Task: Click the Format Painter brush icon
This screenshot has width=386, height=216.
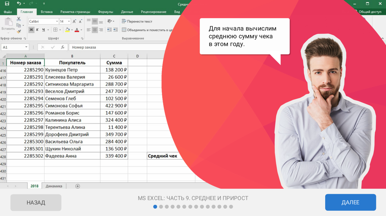Action: coord(19,31)
